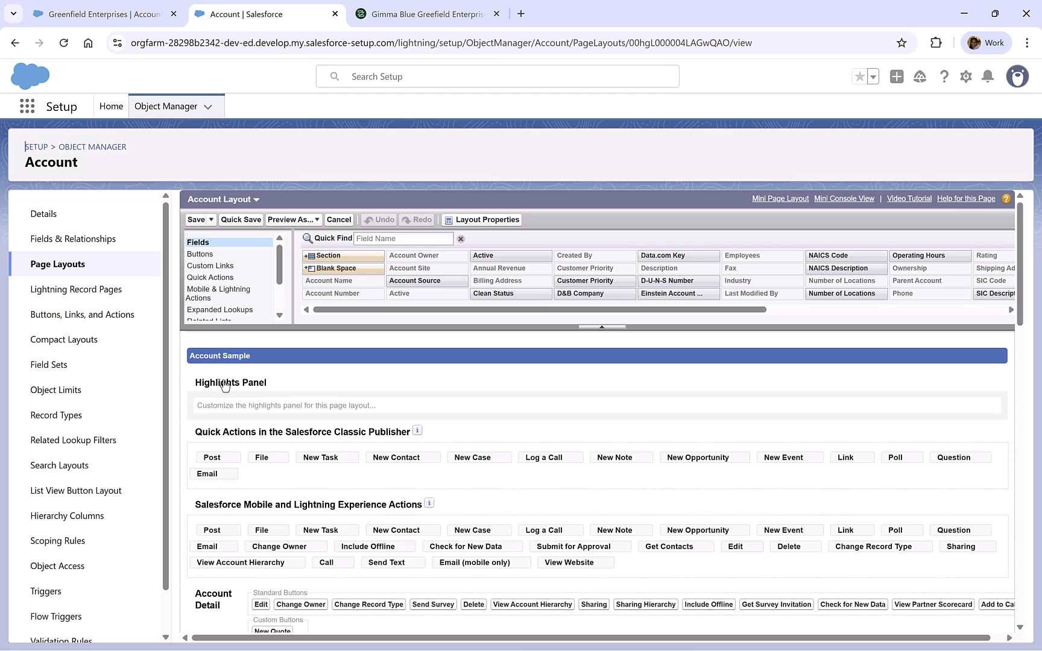Expand the Object Manager dropdown

209,106
